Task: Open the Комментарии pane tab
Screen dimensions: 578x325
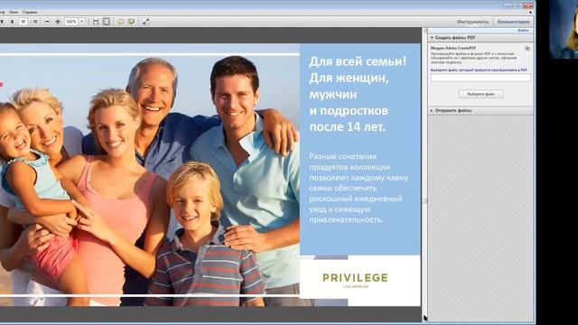Action: coord(513,22)
